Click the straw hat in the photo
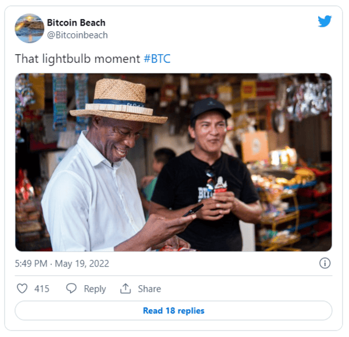The height and width of the screenshot is (337, 349). (x=111, y=99)
